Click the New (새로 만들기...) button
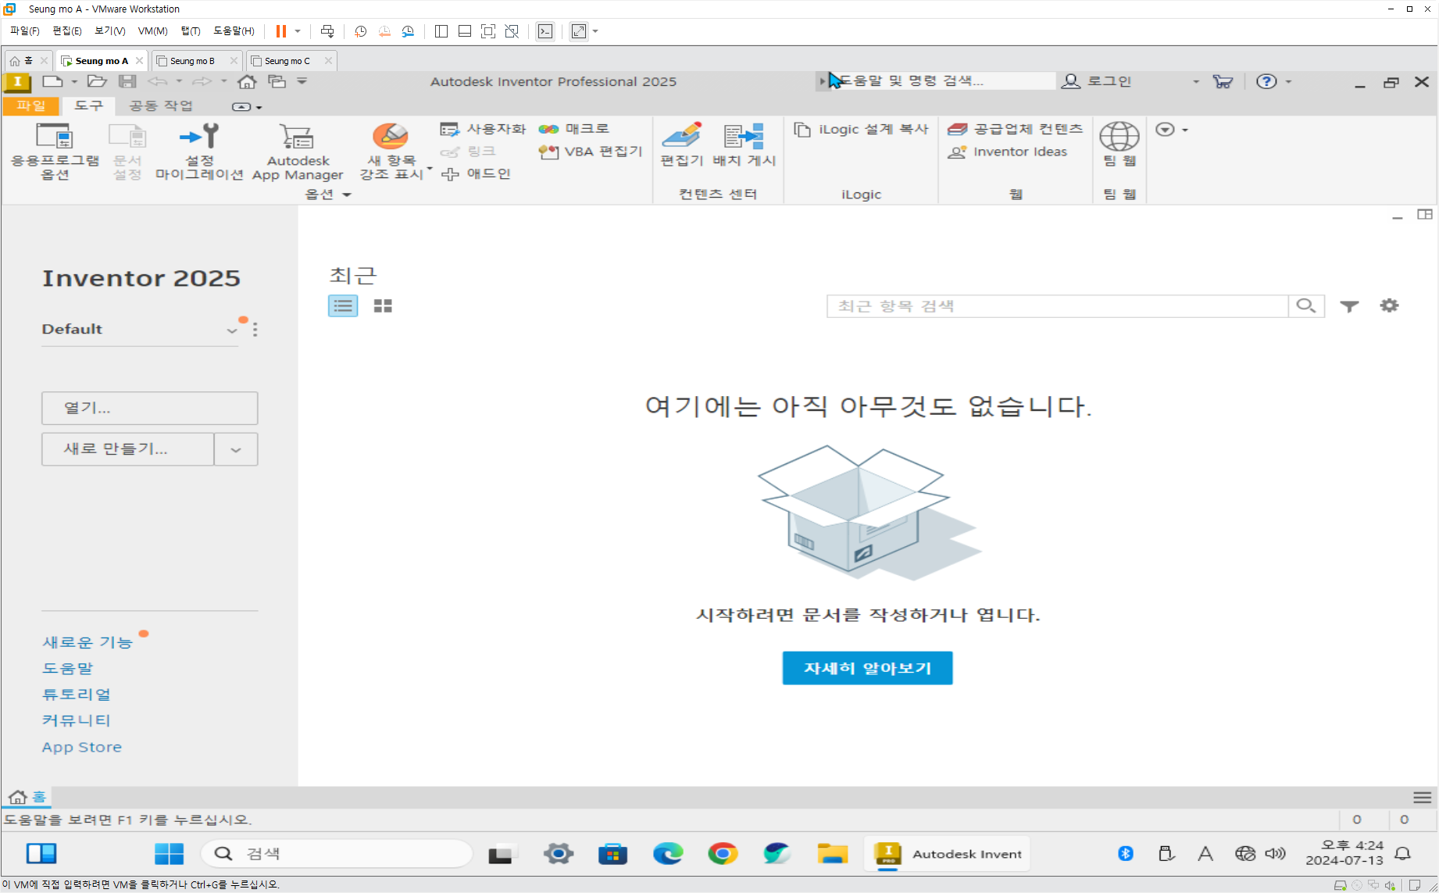 [128, 449]
